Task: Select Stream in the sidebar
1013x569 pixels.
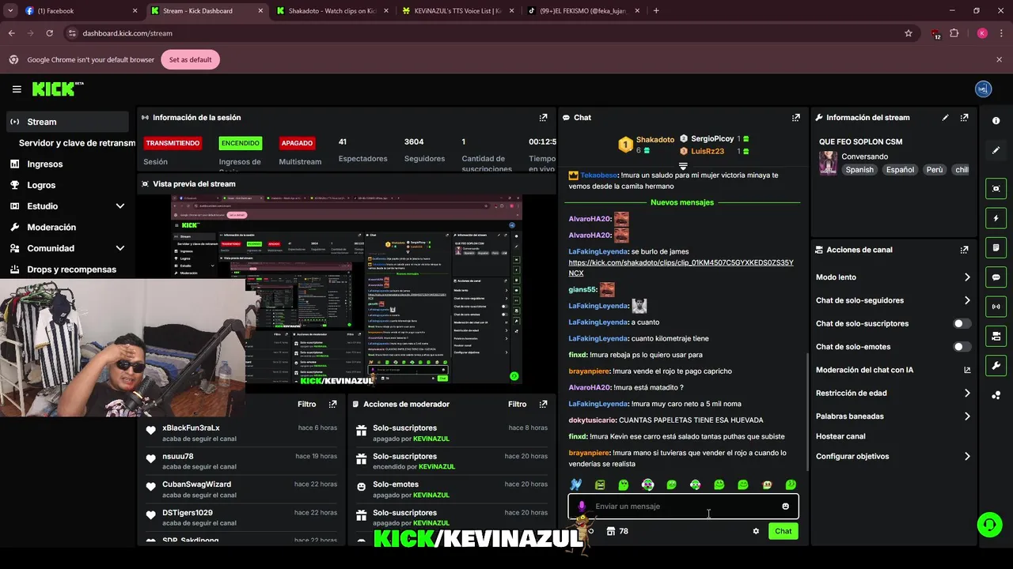Action: 67,122
